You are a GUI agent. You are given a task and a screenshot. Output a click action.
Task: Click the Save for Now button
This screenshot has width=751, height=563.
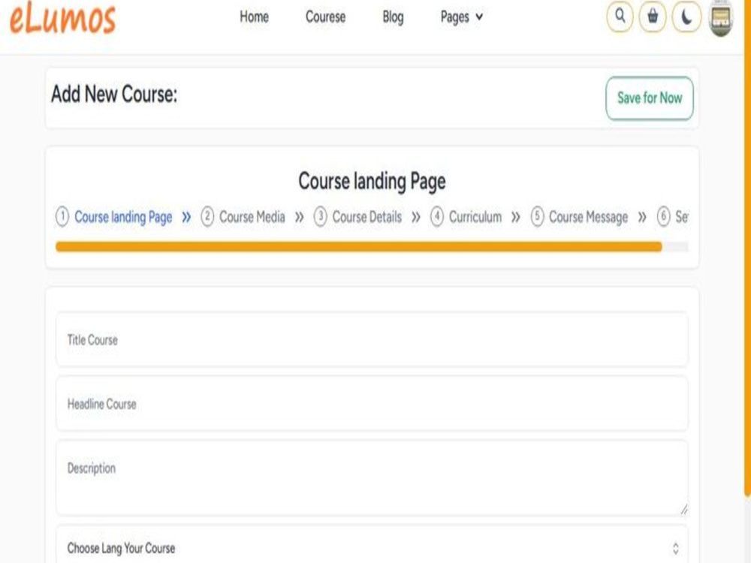coord(650,98)
